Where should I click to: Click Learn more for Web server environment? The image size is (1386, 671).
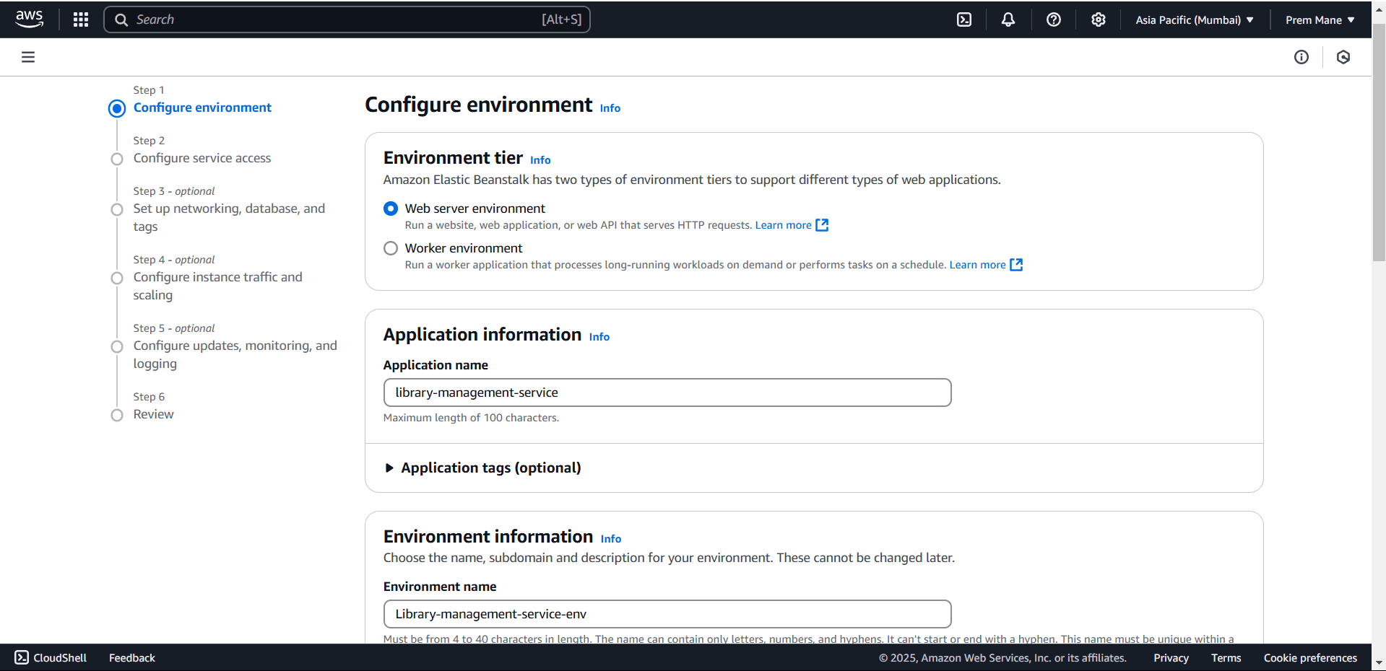(x=783, y=225)
